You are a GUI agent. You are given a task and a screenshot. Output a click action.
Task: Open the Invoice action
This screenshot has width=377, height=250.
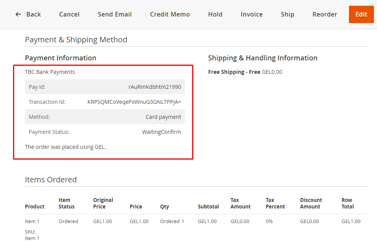coord(252,14)
